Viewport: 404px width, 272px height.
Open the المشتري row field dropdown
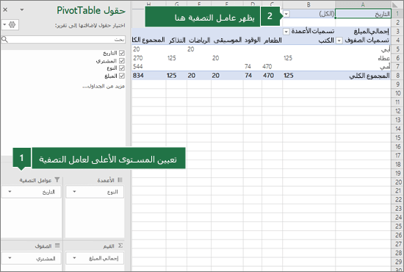click(x=10, y=258)
